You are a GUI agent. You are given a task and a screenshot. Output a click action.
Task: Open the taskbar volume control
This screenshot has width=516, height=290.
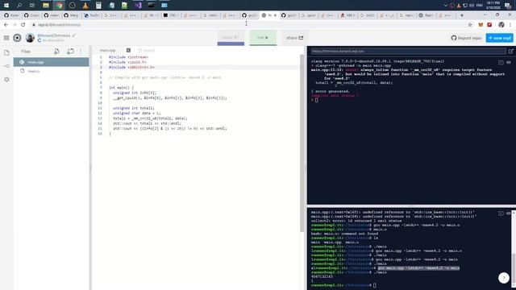coord(472,6)
